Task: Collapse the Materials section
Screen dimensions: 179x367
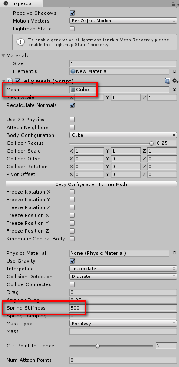Action: (x=3, y=56)
